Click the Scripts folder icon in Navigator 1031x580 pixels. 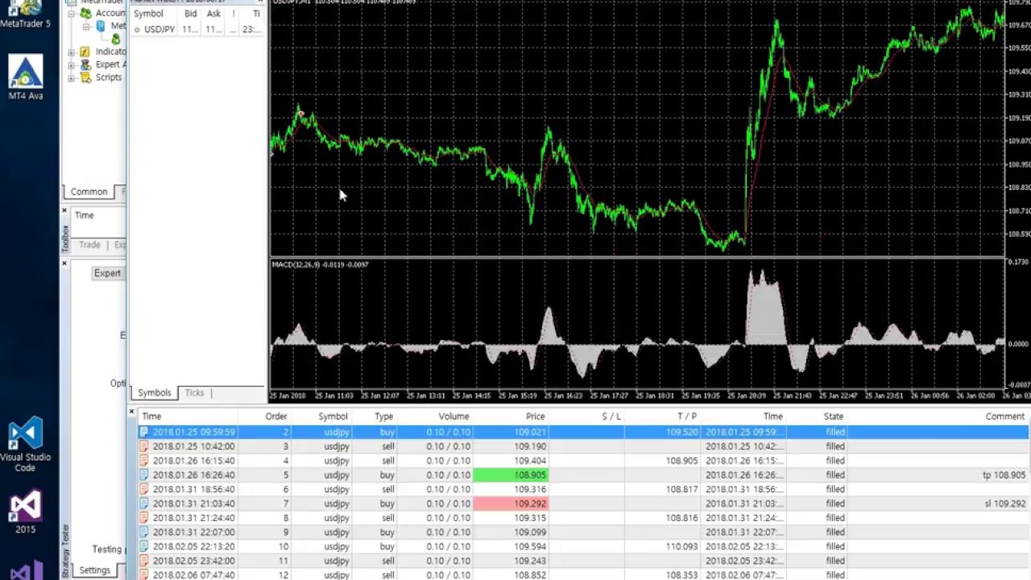85,77
